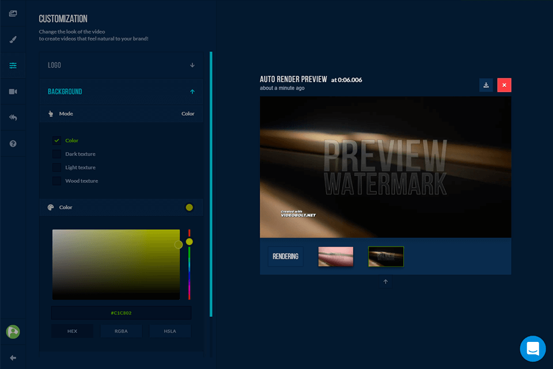553x369 pixels.
Task: Check the Wood texture option
Action: pyautogui.click(x=57, y=181)
